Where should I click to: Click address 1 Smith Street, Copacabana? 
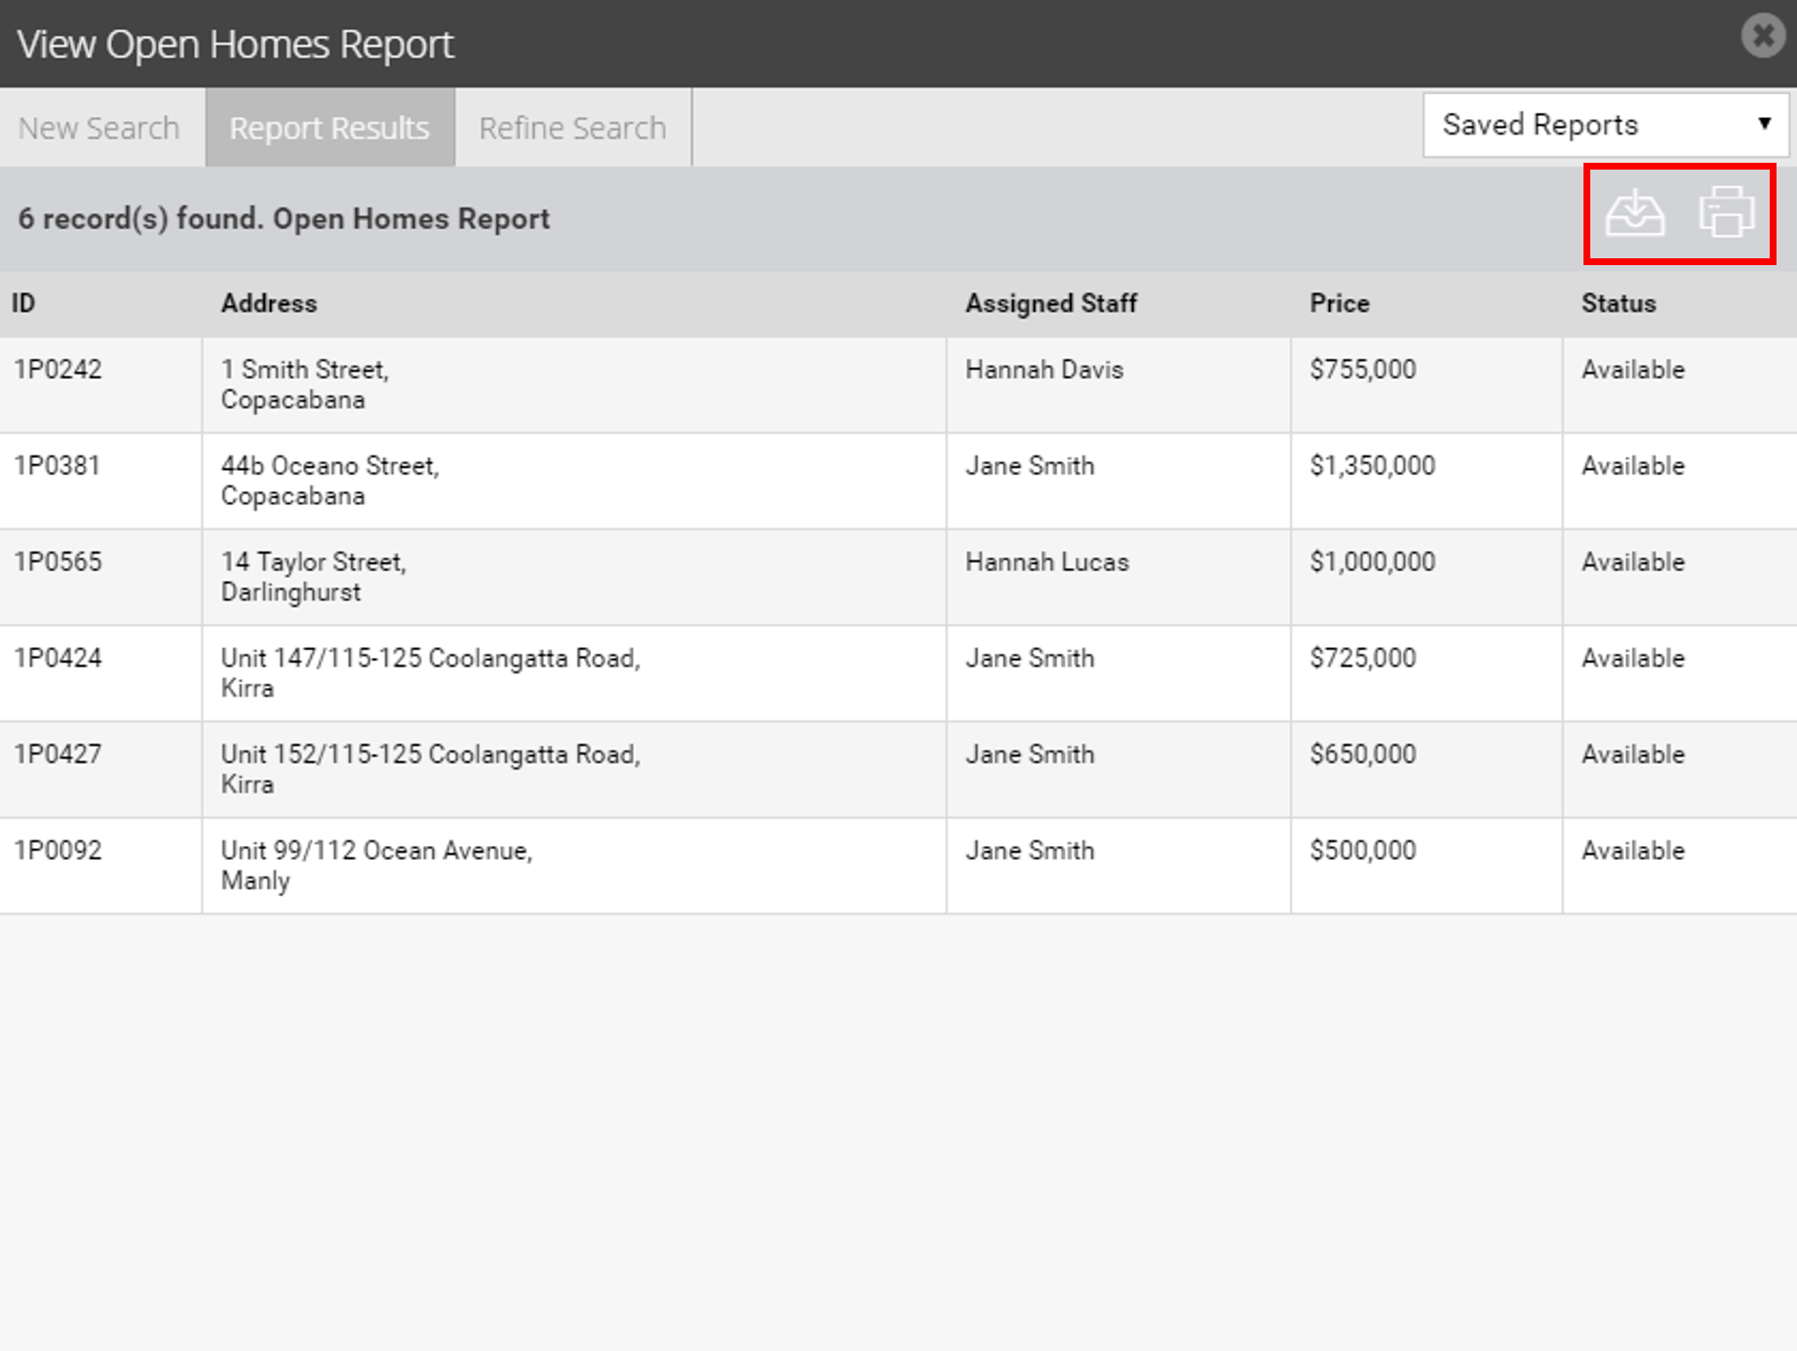pos(305,384)
